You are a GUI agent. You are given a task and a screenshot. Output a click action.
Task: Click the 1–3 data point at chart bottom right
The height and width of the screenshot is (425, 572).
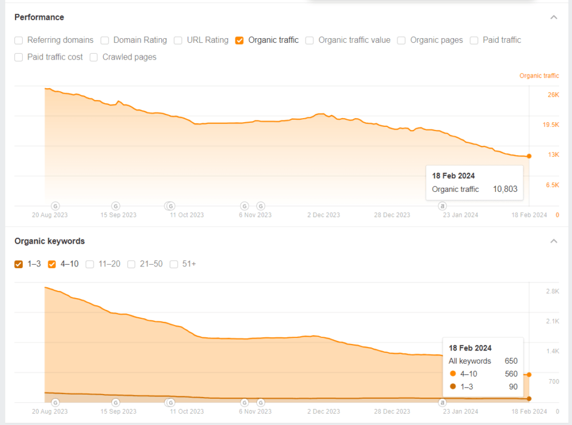[529, 399]
